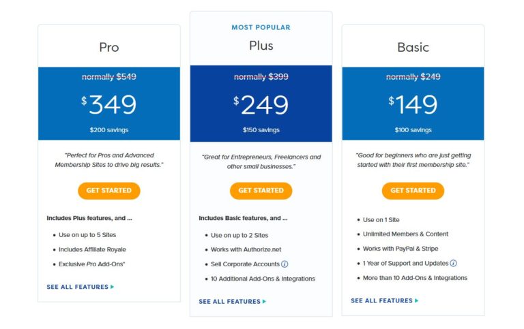The image size is (524, 329).
Task: Click the Plus plan heading
Action: click(261, 46)
